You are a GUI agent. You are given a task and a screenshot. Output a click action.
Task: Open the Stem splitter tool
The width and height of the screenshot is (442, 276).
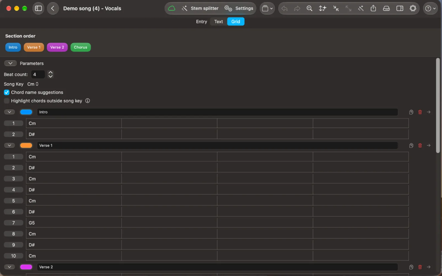pos(200,8)
